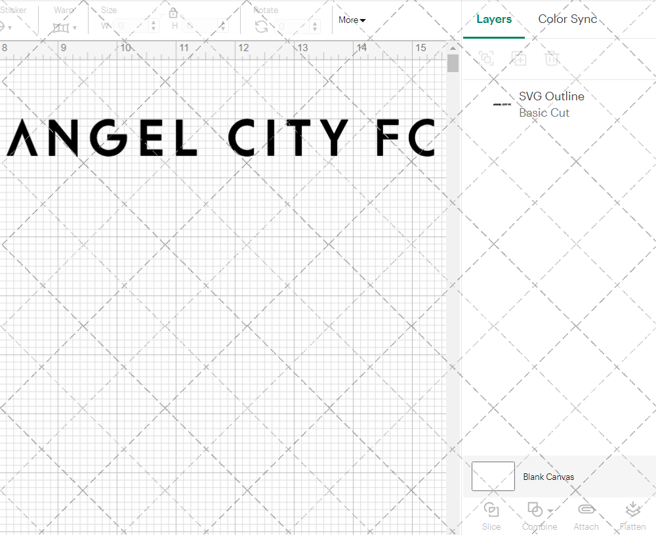Select the Slice tool
This screenshot has height=535, width=656.
pyautogui.click(x=491, y=515)
